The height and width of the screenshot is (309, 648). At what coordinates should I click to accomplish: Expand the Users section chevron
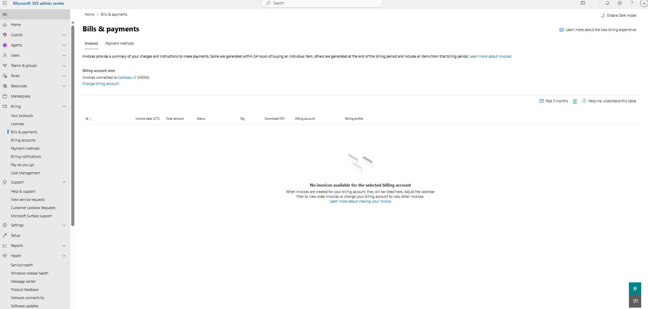pyautogui.click(x=64, y=55)
